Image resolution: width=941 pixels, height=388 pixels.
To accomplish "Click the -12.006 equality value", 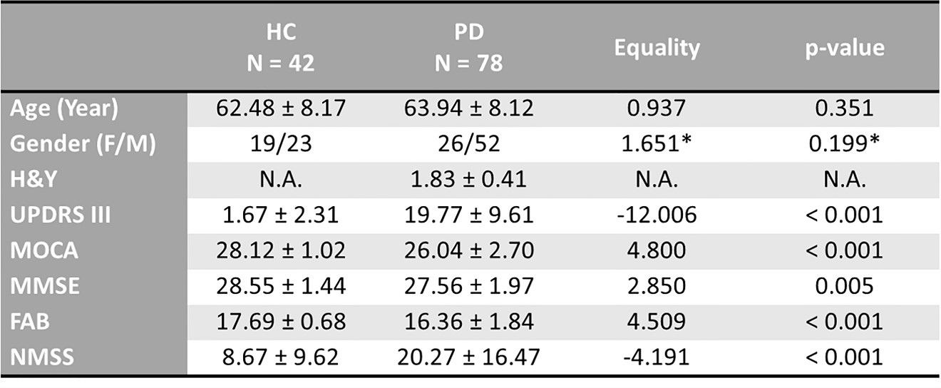I will point(657,215).
